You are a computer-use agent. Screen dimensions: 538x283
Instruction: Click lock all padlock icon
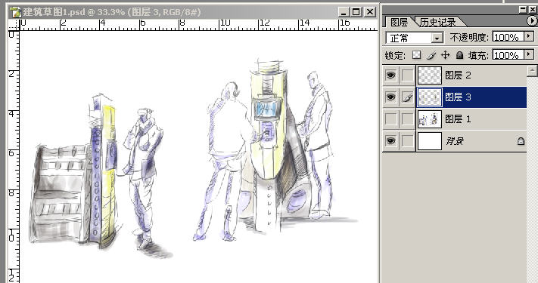pos(459,55)
